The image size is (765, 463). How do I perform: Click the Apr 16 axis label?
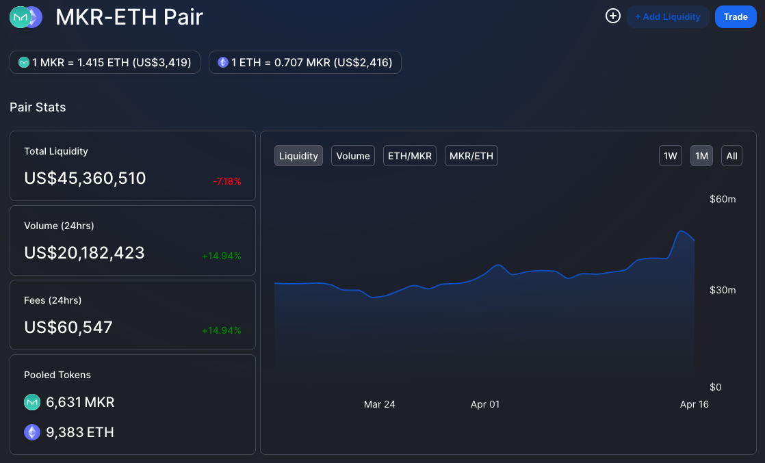pos(695,404)
